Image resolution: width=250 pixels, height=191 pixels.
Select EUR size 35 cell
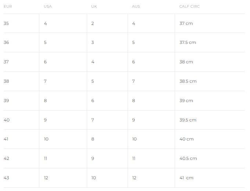[x=6, y=23]
